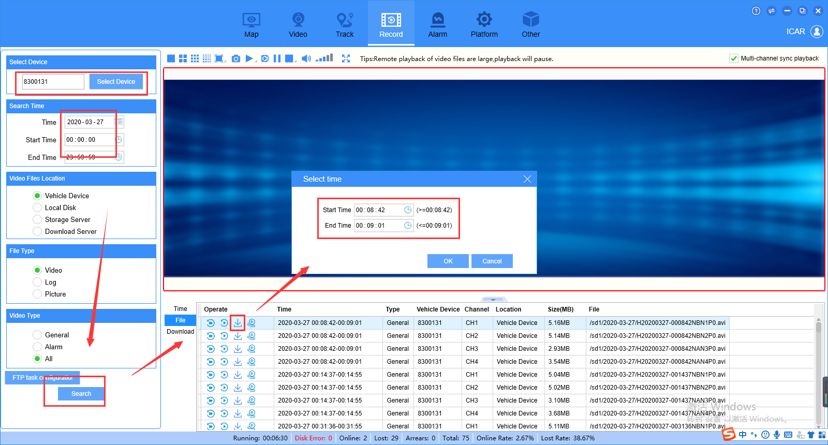Toggle Multi-channel sync playback checkbox
The height and width of the screenshot is (445, 828).
point(734,58)
